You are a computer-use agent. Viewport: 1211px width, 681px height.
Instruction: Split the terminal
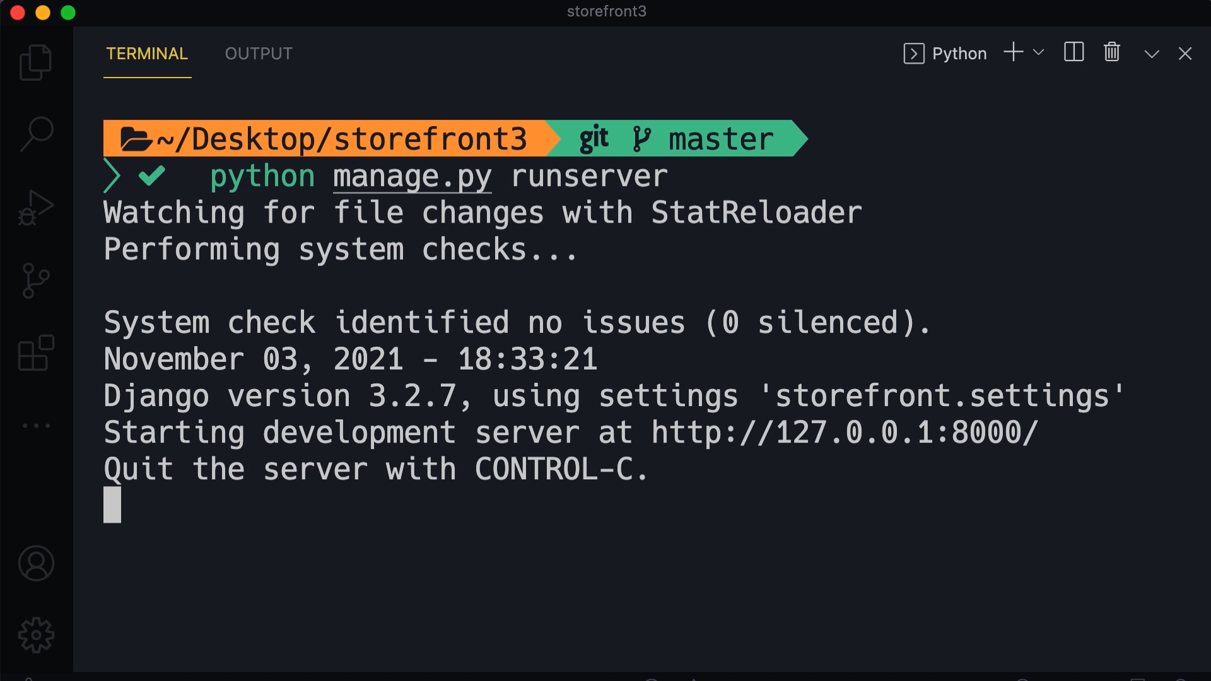tap(1073, 53)
